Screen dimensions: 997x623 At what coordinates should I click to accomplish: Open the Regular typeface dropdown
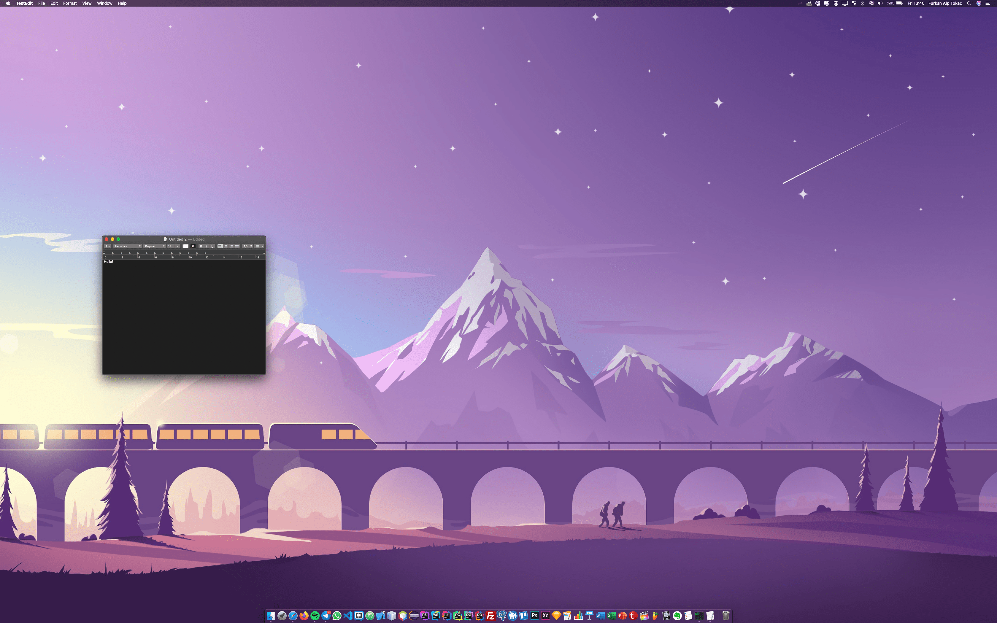coord(155,246)
